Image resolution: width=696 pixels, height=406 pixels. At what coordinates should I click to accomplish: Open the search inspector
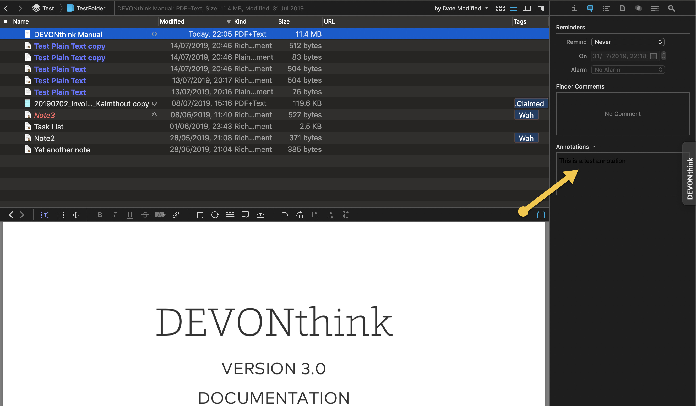[671, 8]
